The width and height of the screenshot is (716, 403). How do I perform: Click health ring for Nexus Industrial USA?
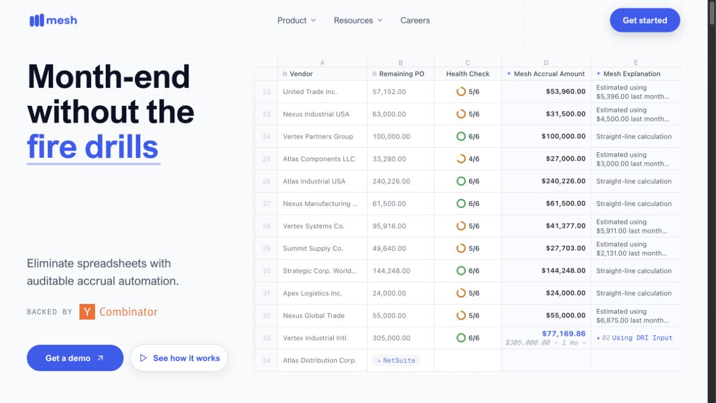pyautogui.click(x=461, y=114)
